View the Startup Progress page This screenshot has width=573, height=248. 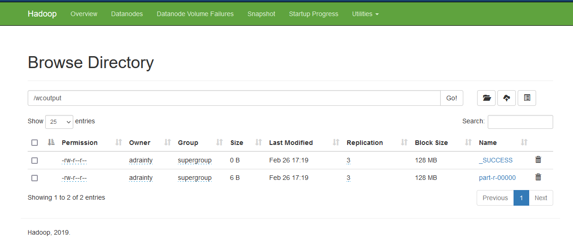[313, 14]
